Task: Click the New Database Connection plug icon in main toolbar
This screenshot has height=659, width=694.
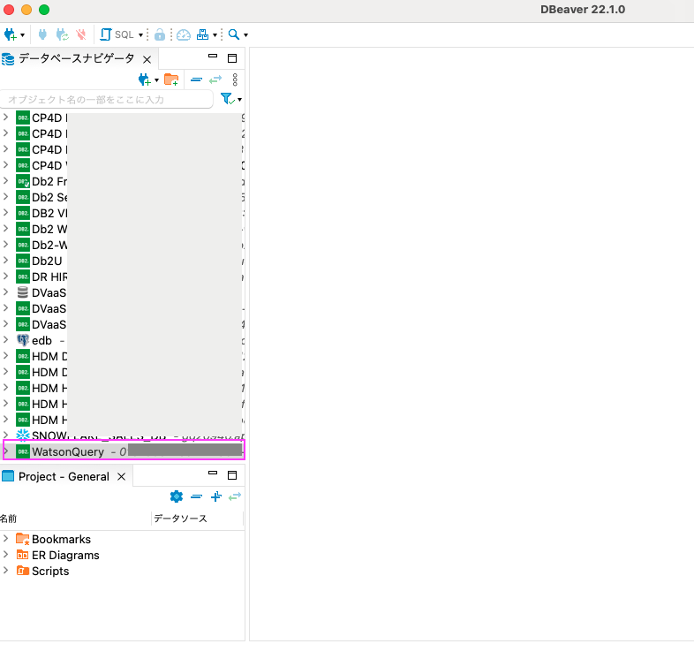Action: click(x=11, y=34)
